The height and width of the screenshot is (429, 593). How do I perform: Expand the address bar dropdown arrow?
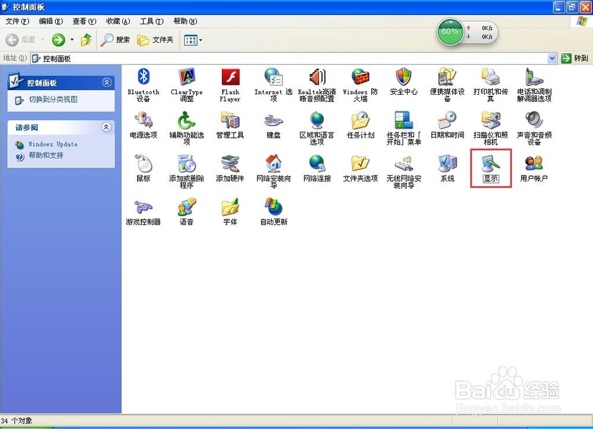pos(552,58)
